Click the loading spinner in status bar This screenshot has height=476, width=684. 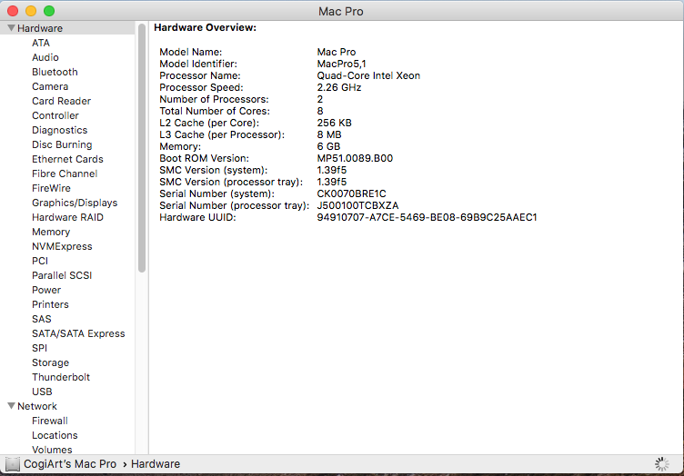(661, 464)
